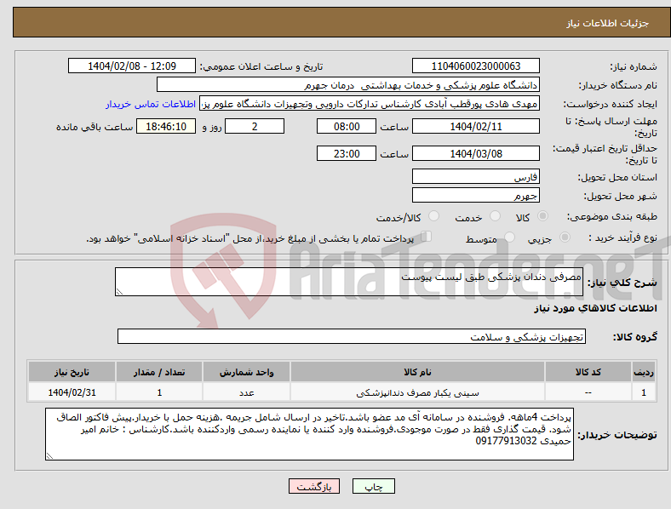Click the item name سینی یکبار مصرف دندانپزشکی
Viewport: 671px width, 509px height.
tap(417, 392)
